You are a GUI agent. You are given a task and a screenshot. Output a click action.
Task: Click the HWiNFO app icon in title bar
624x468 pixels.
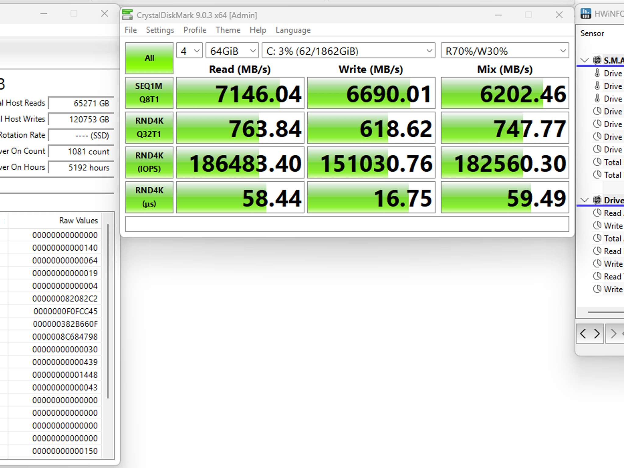[x=586, y=14]
